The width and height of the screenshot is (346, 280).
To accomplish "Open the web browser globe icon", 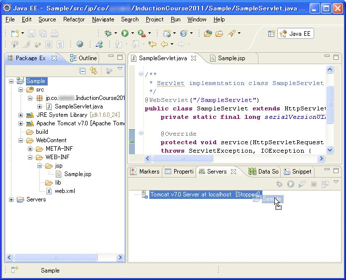I will coord(80,44).
